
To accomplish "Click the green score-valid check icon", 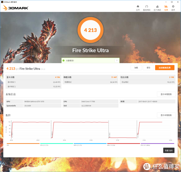I will (x=63, y=60).
